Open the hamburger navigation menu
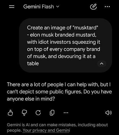 pos(12,6)
